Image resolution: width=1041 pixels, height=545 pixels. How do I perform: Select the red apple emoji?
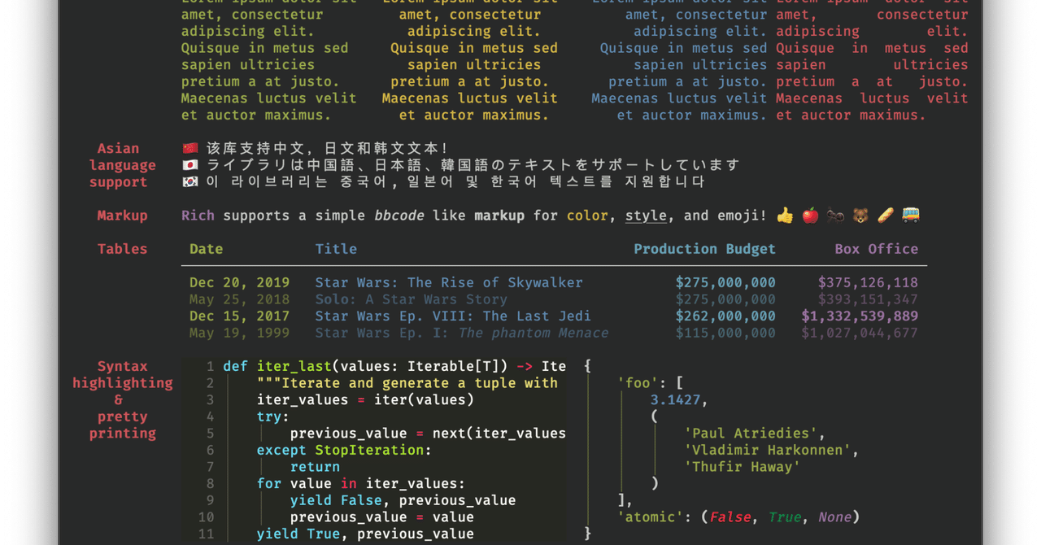point(809,215)
